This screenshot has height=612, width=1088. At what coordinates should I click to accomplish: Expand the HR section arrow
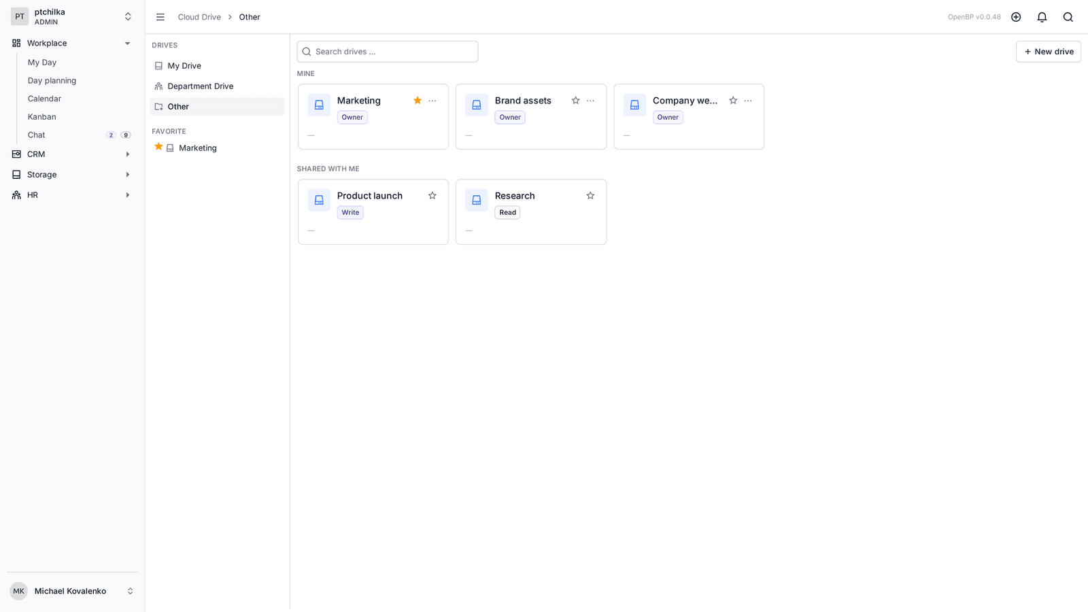pos(127,195)
